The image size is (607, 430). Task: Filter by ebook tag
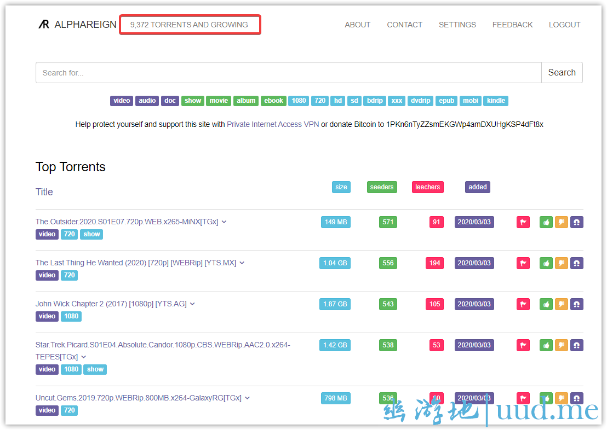[x=274, y=101]
